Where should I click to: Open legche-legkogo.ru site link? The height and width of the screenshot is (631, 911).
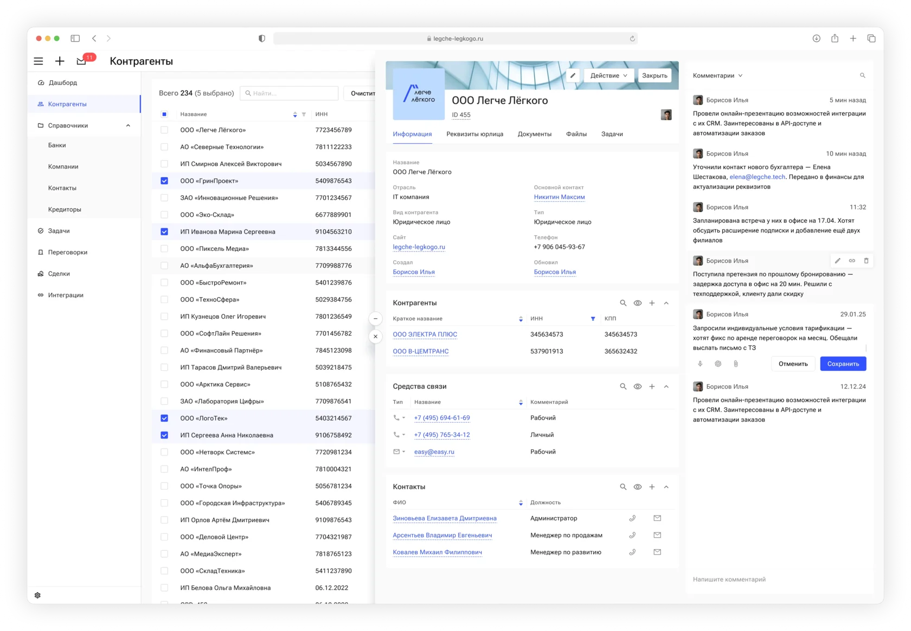click(419, 247)
